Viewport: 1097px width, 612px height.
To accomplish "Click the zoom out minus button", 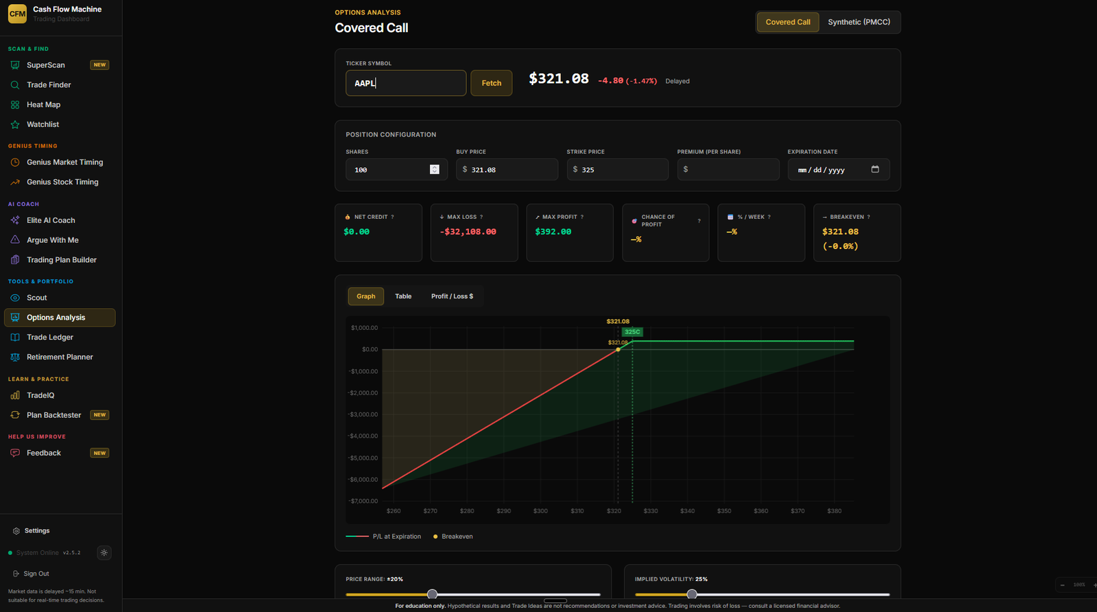I will [1063, 585].
